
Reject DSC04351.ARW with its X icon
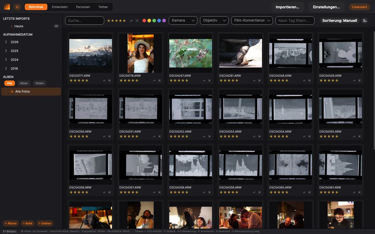point(159,136)
